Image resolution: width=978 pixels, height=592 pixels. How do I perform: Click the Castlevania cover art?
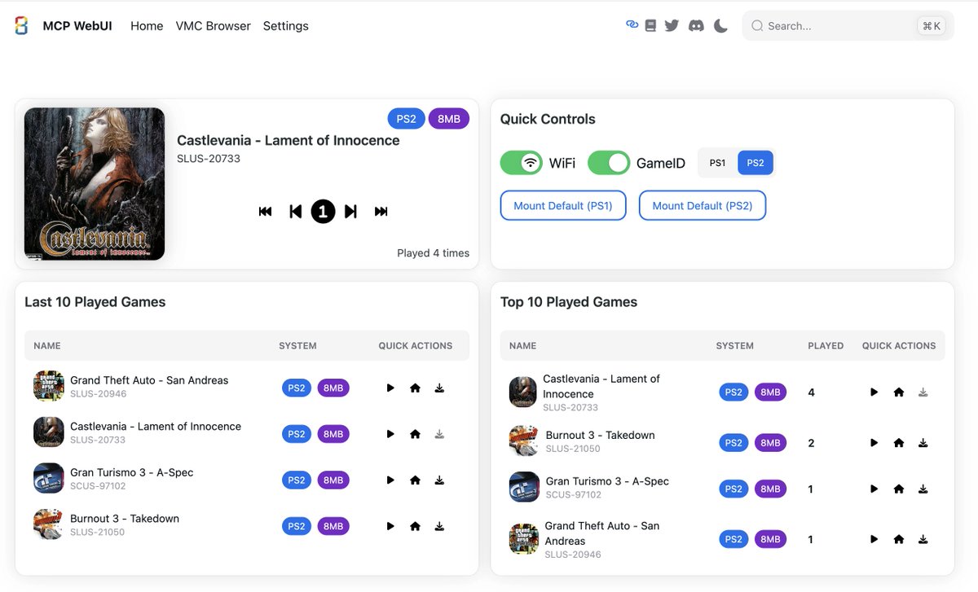[x=95, y=184]
